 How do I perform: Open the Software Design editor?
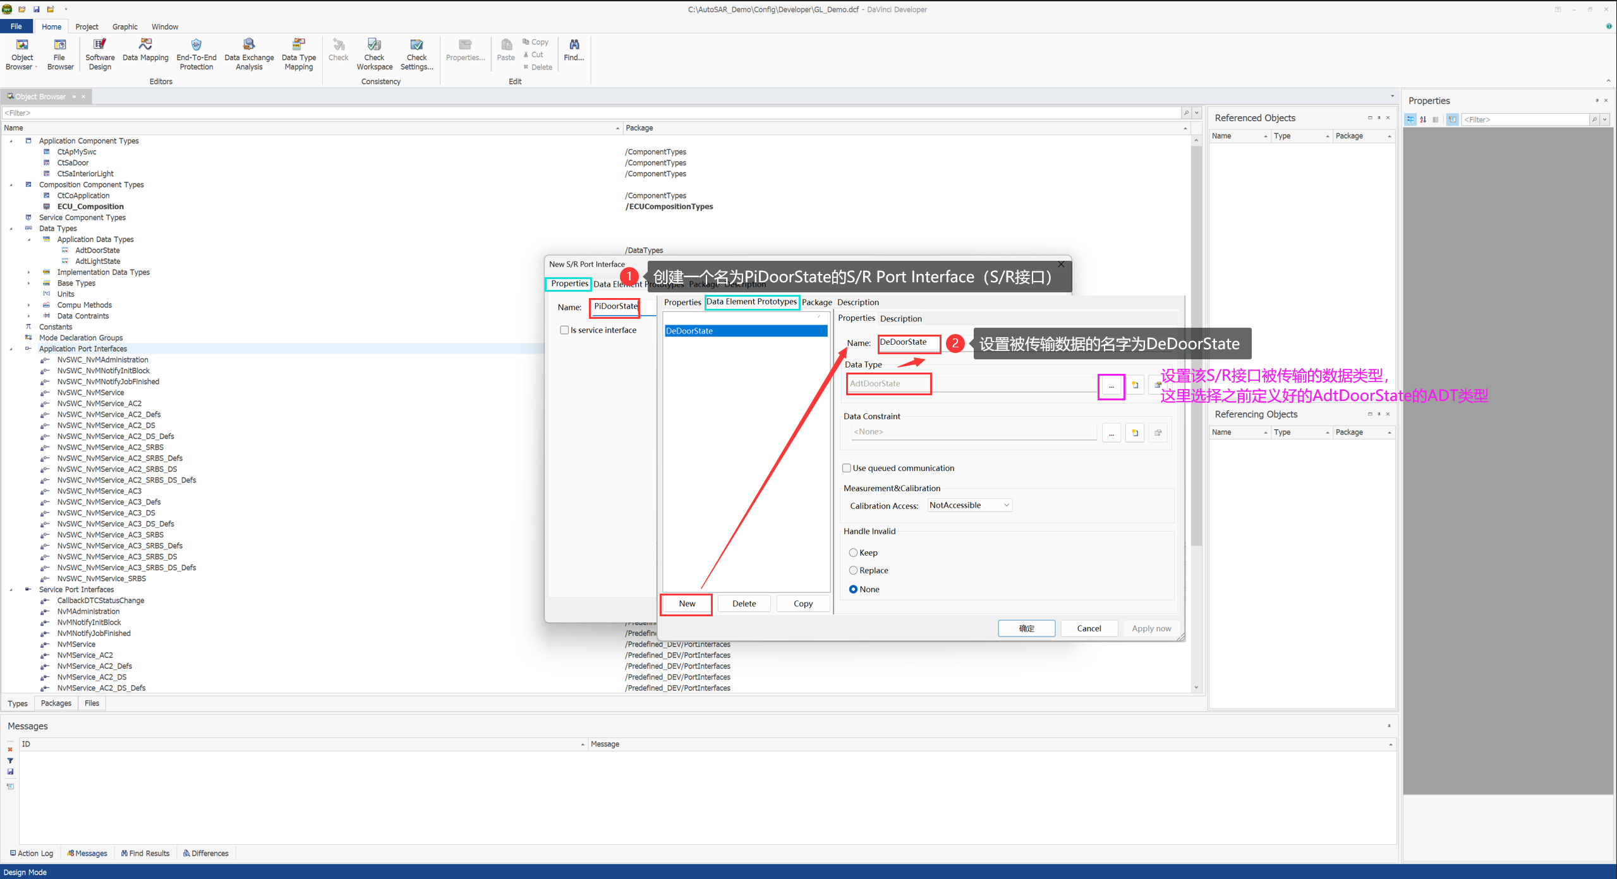pyautogui.click(x=100, y=53)
